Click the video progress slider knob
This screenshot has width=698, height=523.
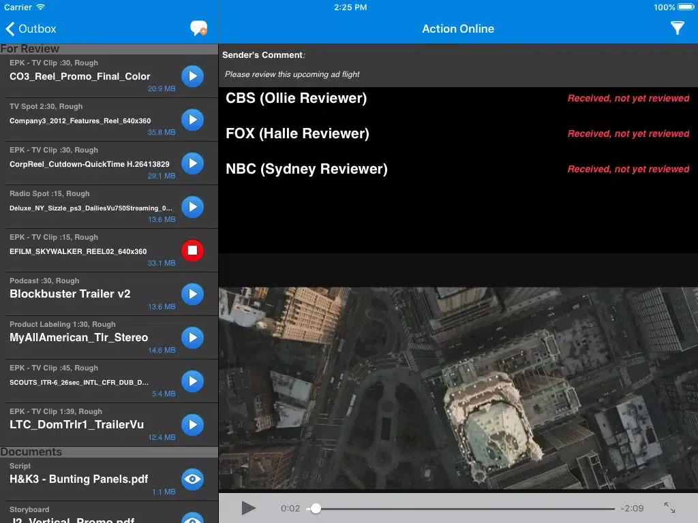[x=316, y=508]
